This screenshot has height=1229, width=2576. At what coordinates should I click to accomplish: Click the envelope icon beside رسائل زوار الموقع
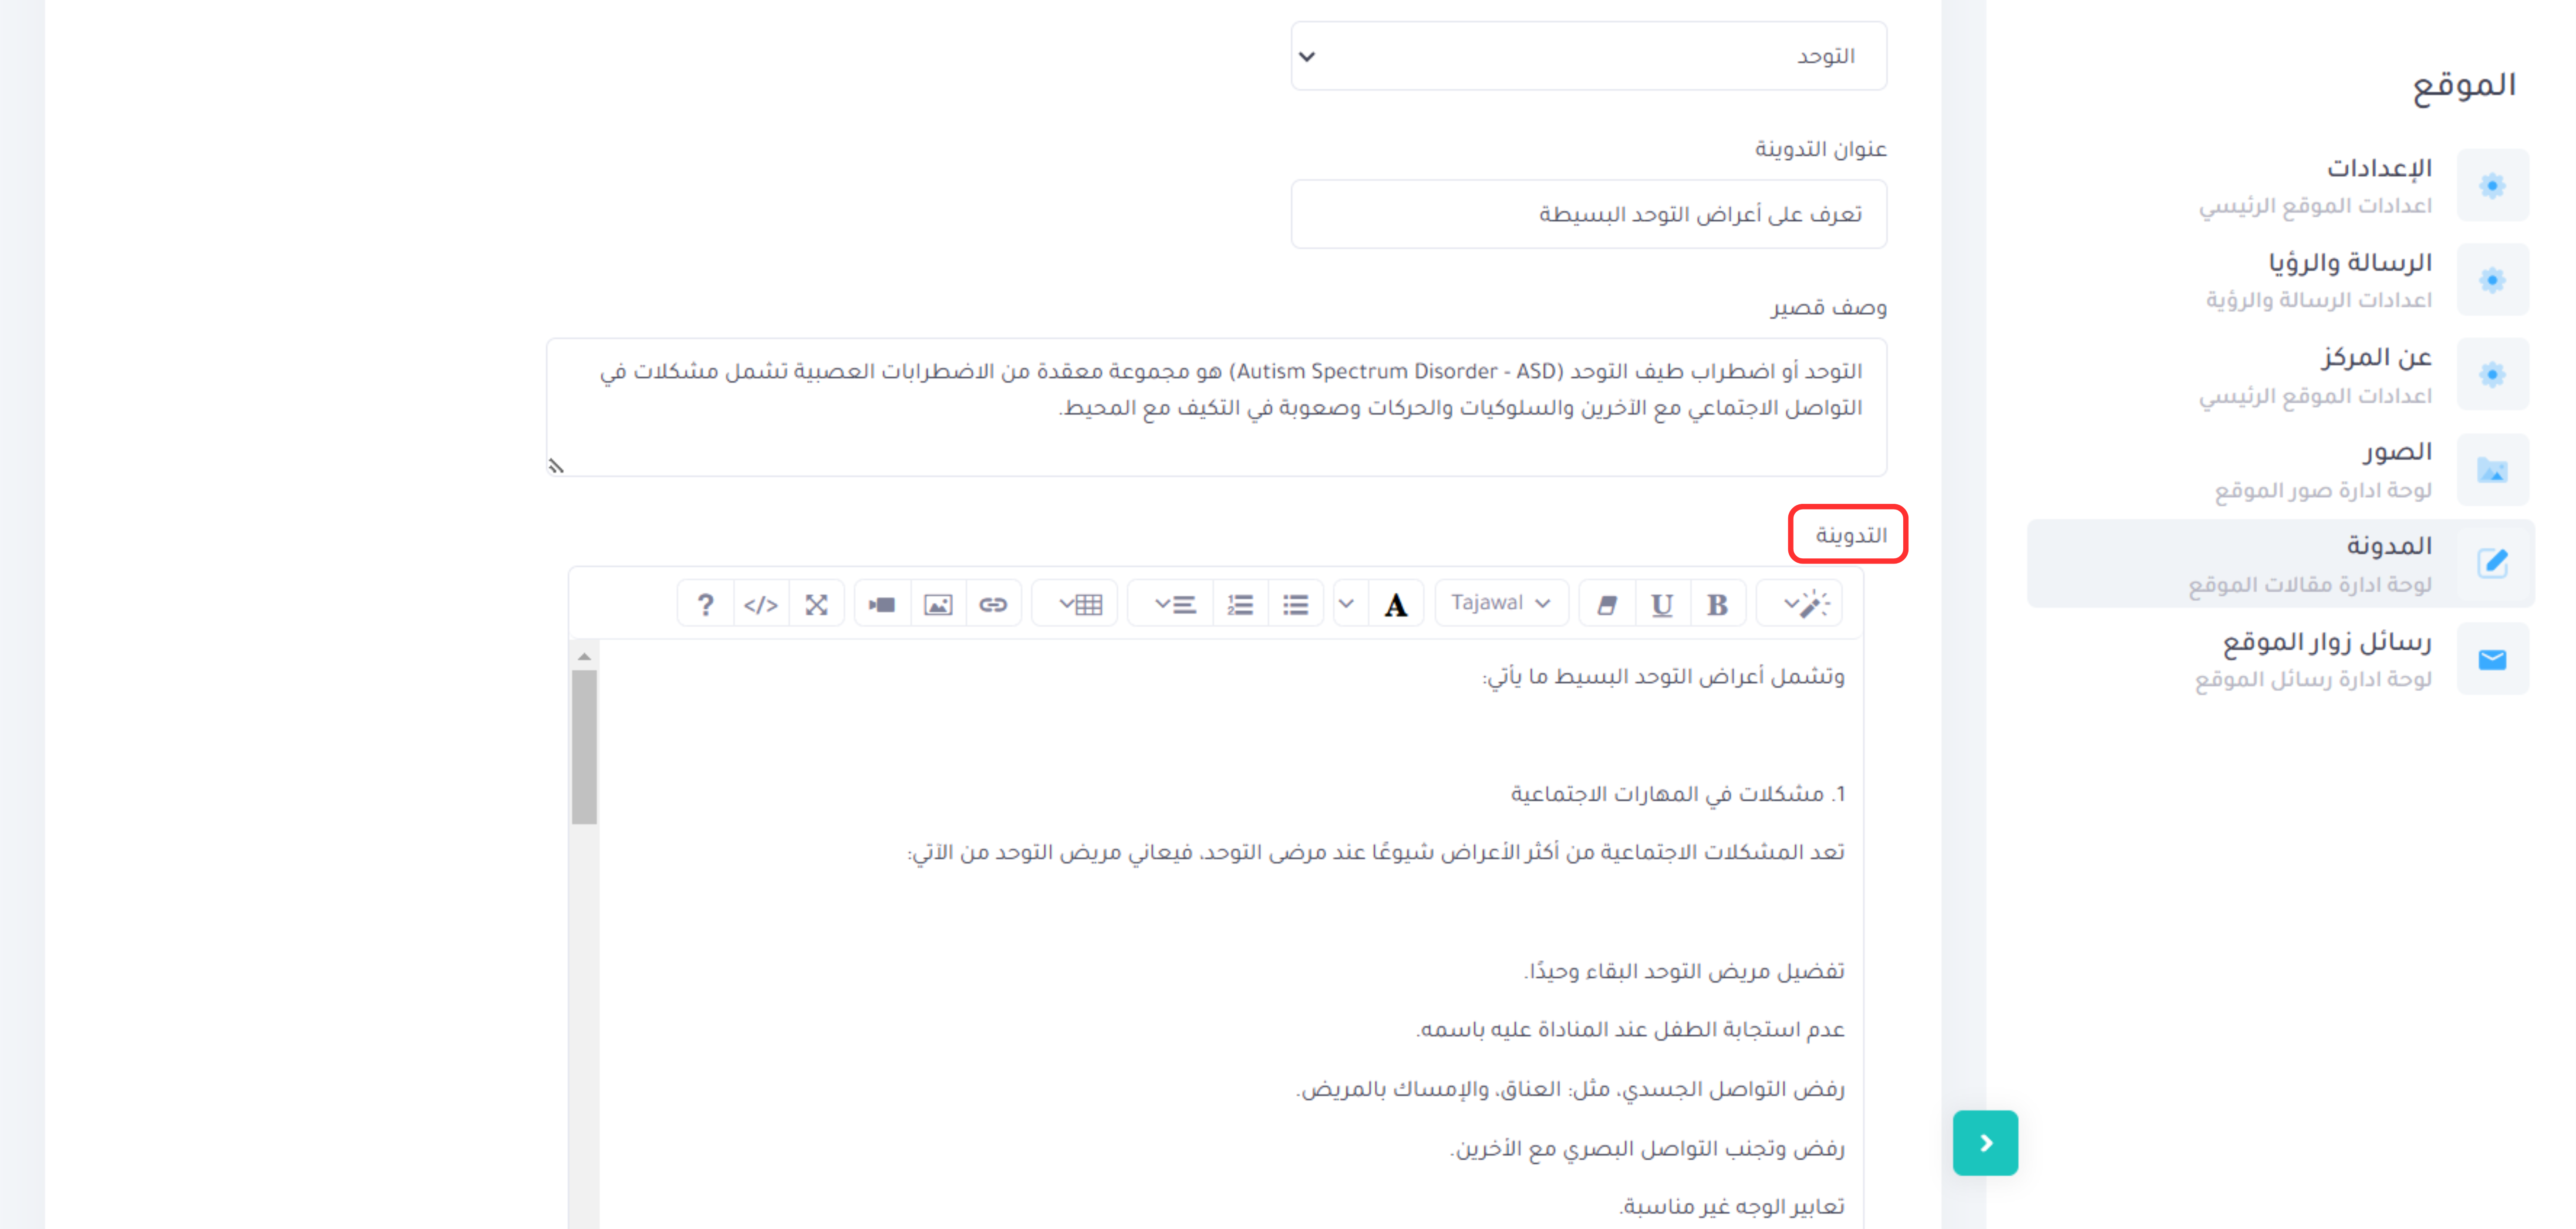coord(2492,659)
